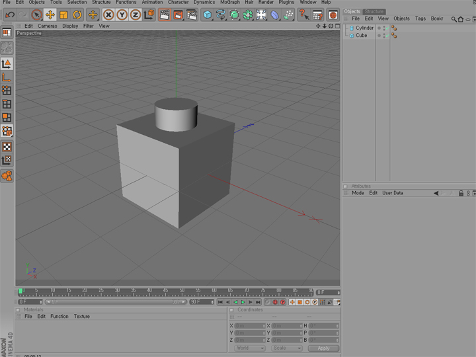This screenshot has height=357, width=476.
Task: Click the Cylinder Phong tag
Action: [x=394, y=28]
